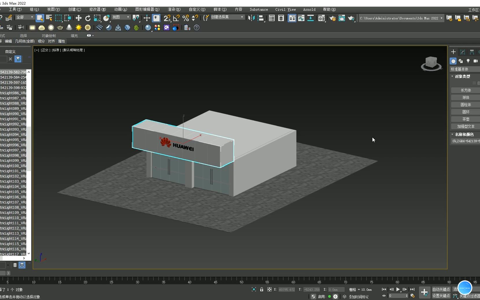Click the '圆柱体' cylinder button
Image resolution: width=480 pixels, height=300 pixels.
click(466, 105)
